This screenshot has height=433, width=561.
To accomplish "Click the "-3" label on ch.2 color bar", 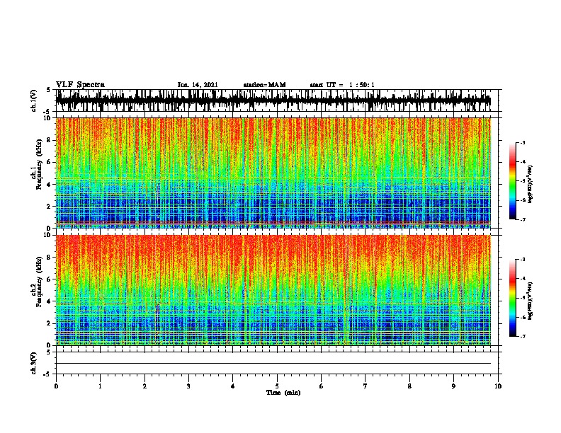I will click(x=522, y=260).
